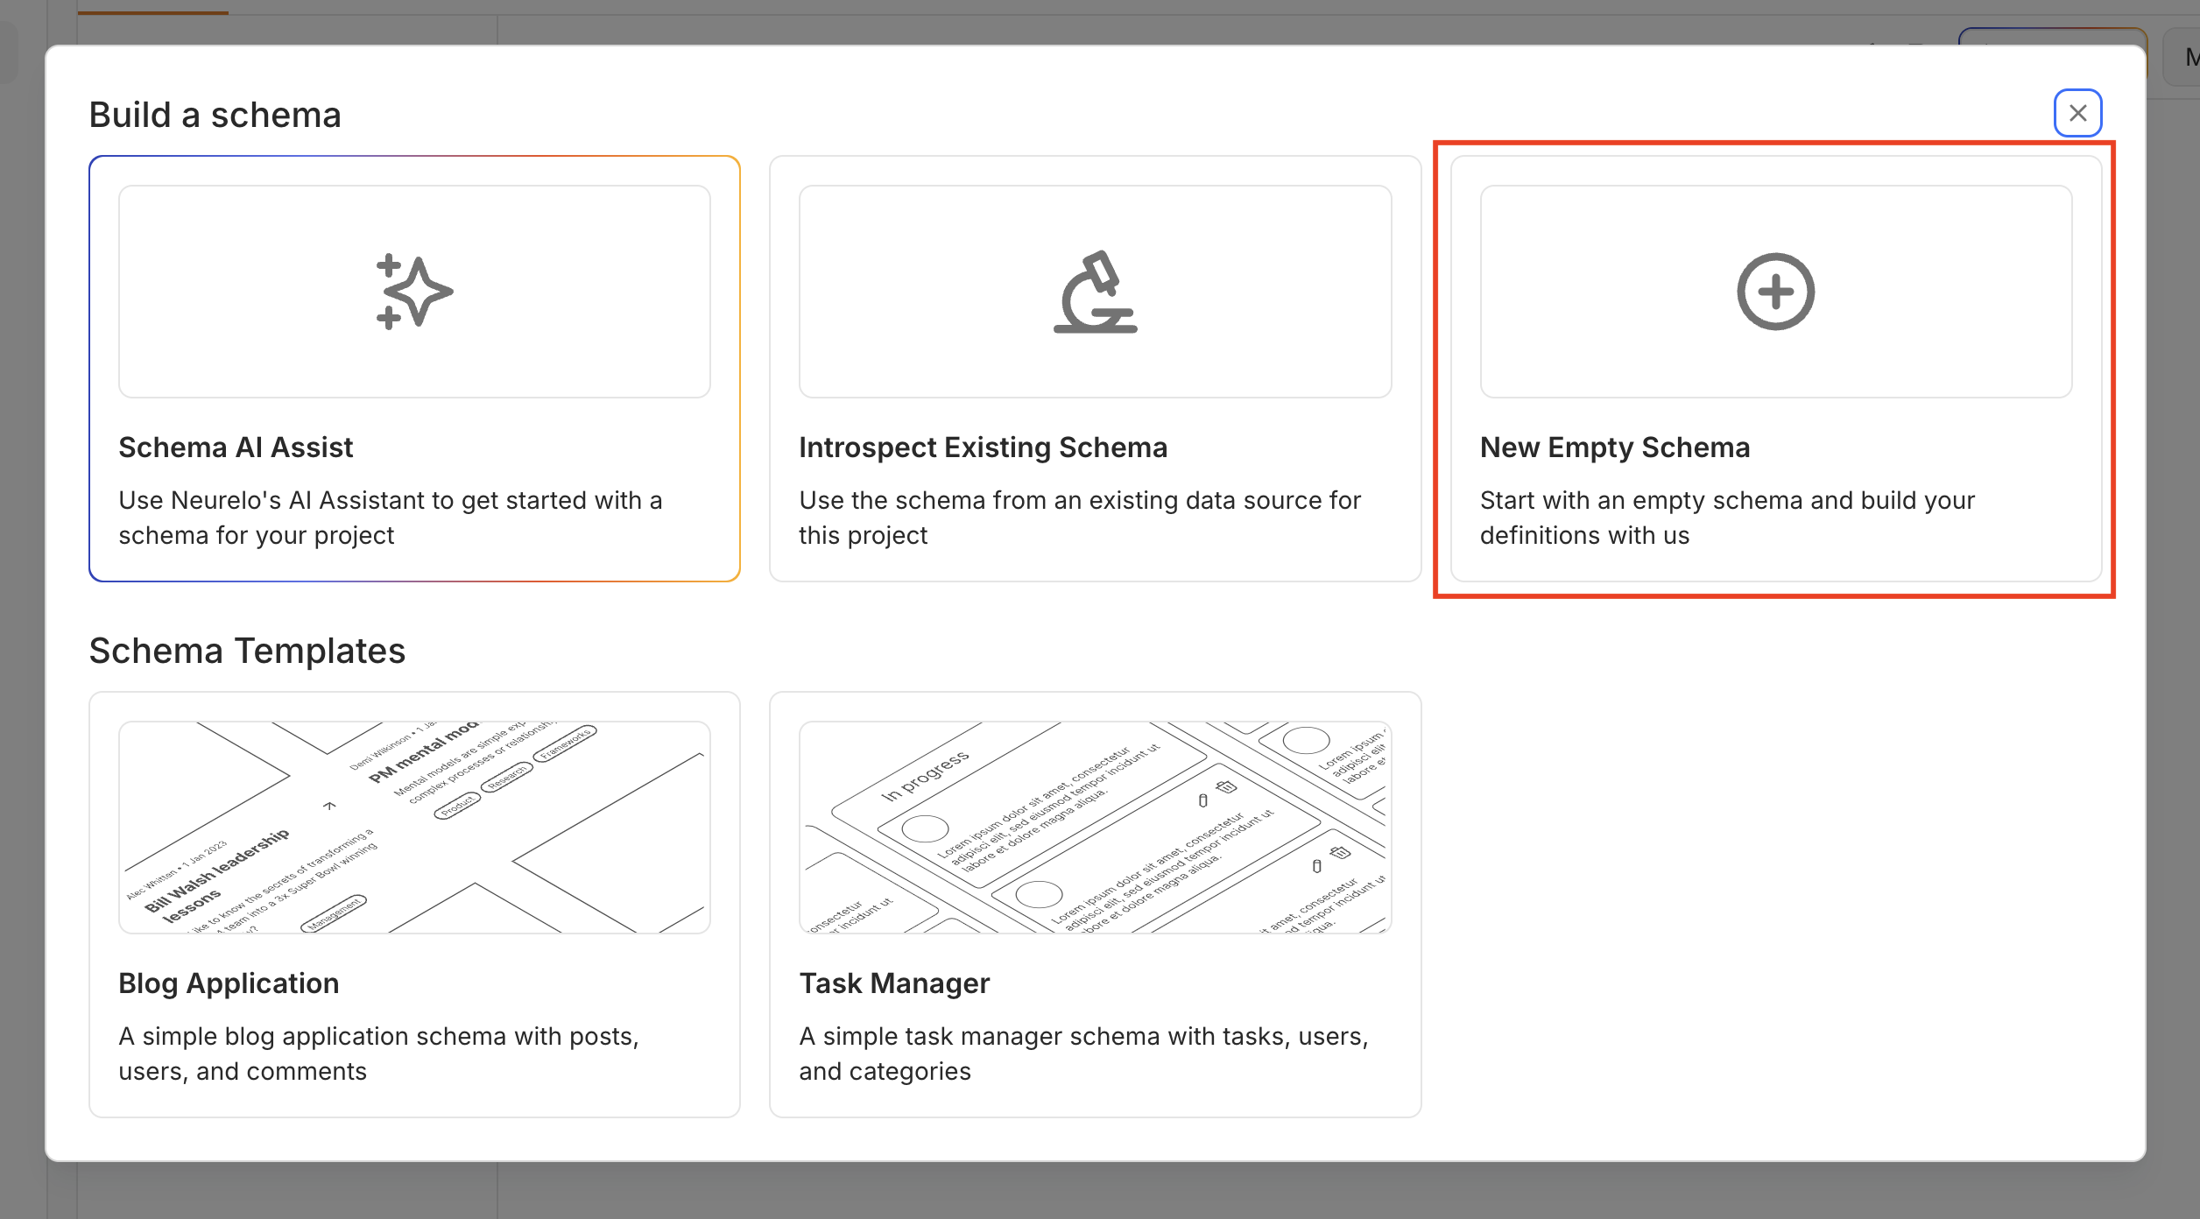The height and width of the screenshot is (1219, 2200).
Task: Click task manager tasks, users, categories description
Action: click(1082, 1053)
